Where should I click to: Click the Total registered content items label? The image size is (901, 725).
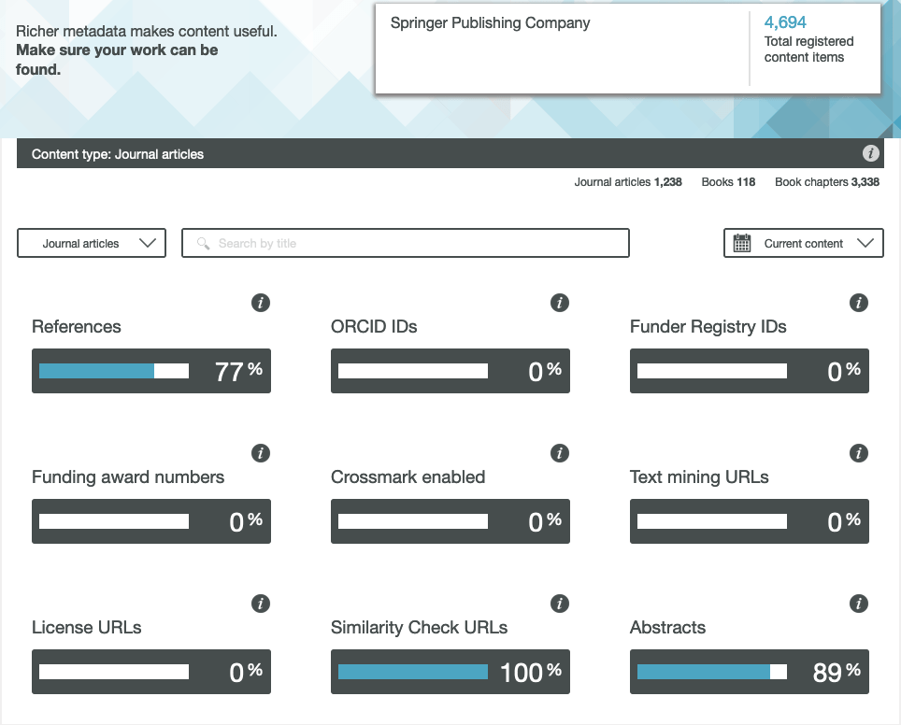[808, 50]
